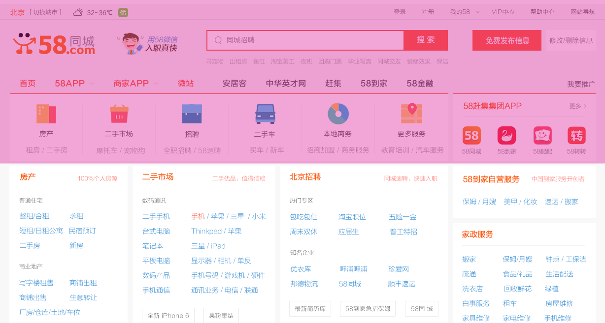Click the 优 air quality badge
Viewport: 605px width, 323px height.
coord(123,12)
